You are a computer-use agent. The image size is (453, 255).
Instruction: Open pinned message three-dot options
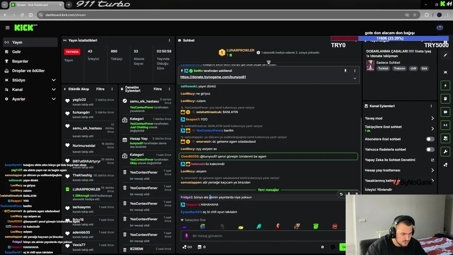(355, 71)
